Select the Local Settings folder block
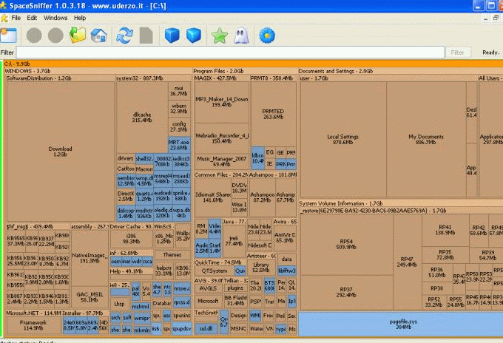This screenshot has width=503, height=343. point(342,139)
